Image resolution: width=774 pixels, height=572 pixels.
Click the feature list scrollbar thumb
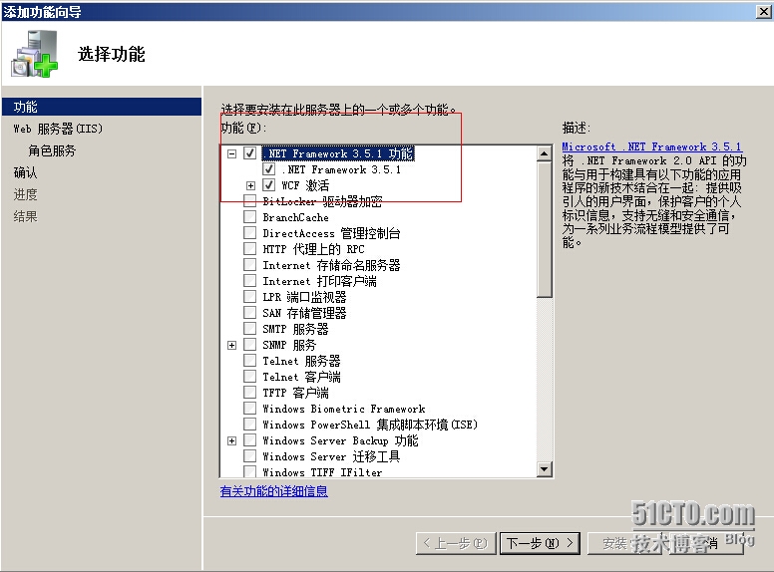(x=544, y=230)
